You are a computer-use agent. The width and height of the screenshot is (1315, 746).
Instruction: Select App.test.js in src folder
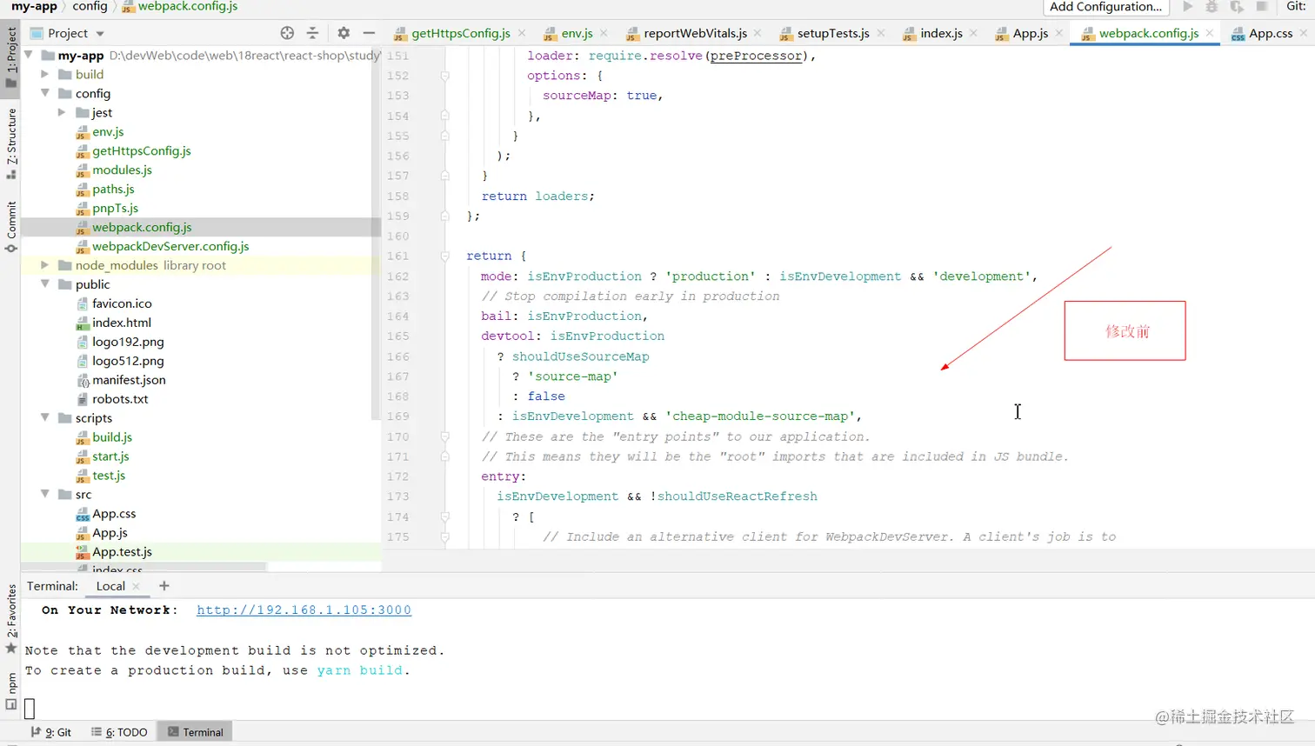tap(122, 552)
